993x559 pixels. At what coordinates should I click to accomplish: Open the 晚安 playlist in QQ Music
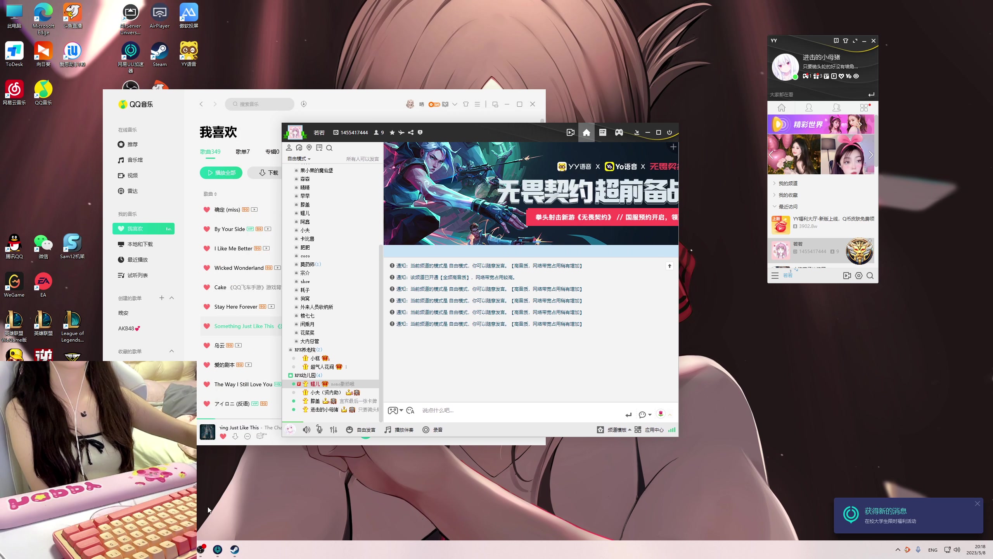pyautogui.click(x=123, y=313)
